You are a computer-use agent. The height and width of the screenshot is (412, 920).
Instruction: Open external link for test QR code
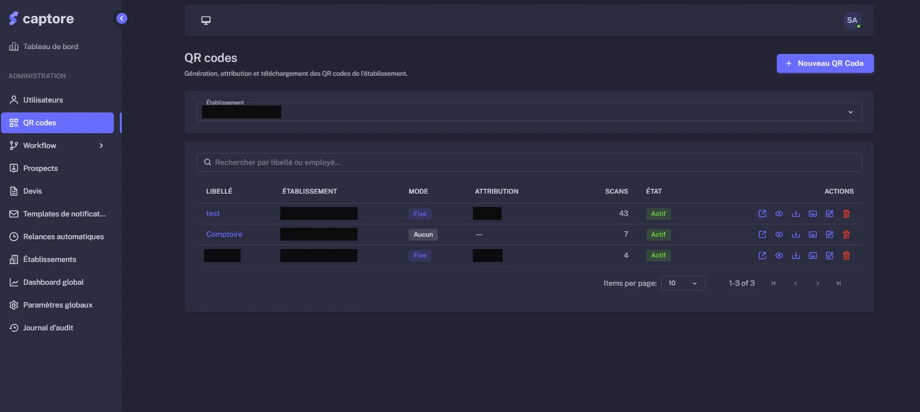pyautogui.click(x=762, y=213)
